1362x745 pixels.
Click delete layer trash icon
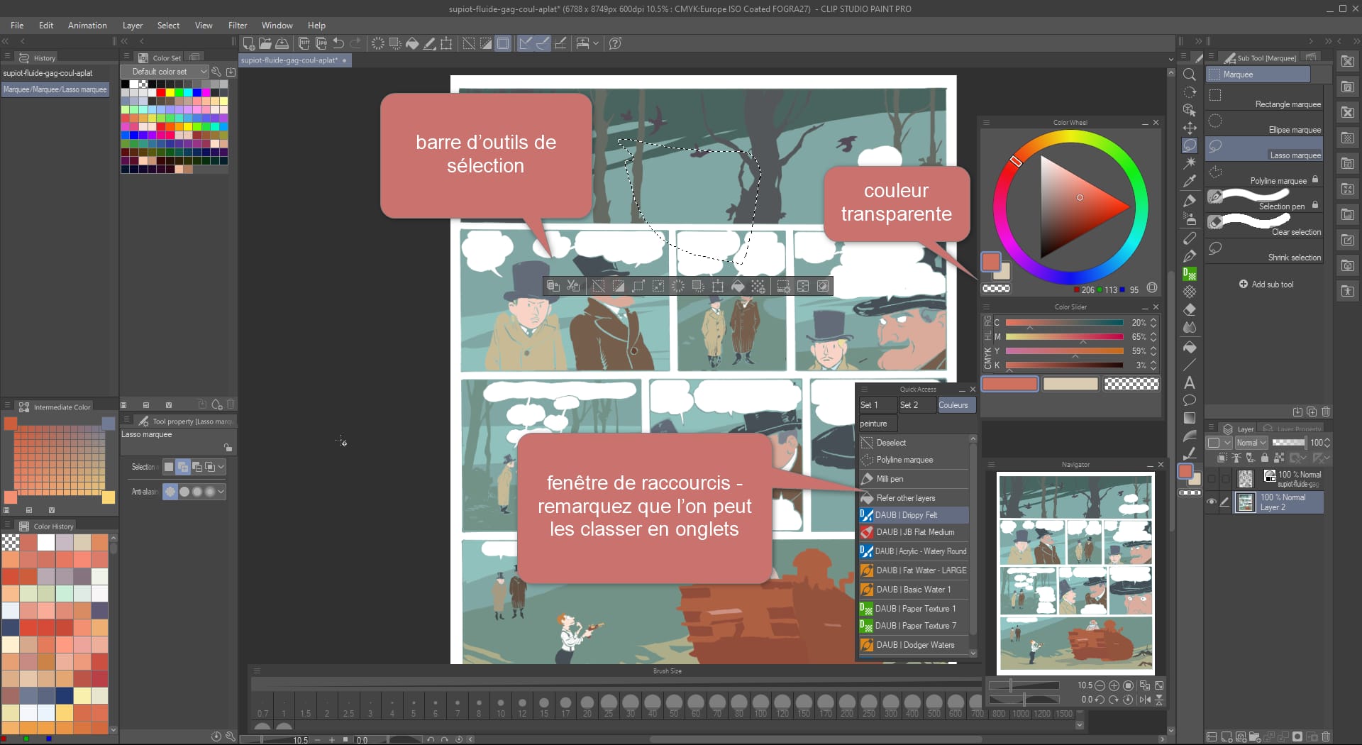click(1326, 736)
